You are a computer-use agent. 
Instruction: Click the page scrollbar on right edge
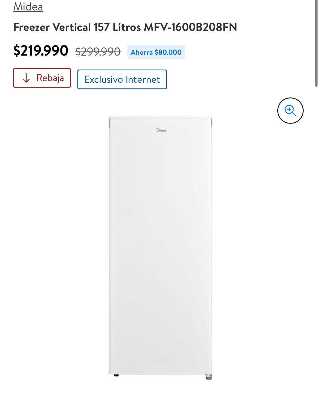pos(316,44)
